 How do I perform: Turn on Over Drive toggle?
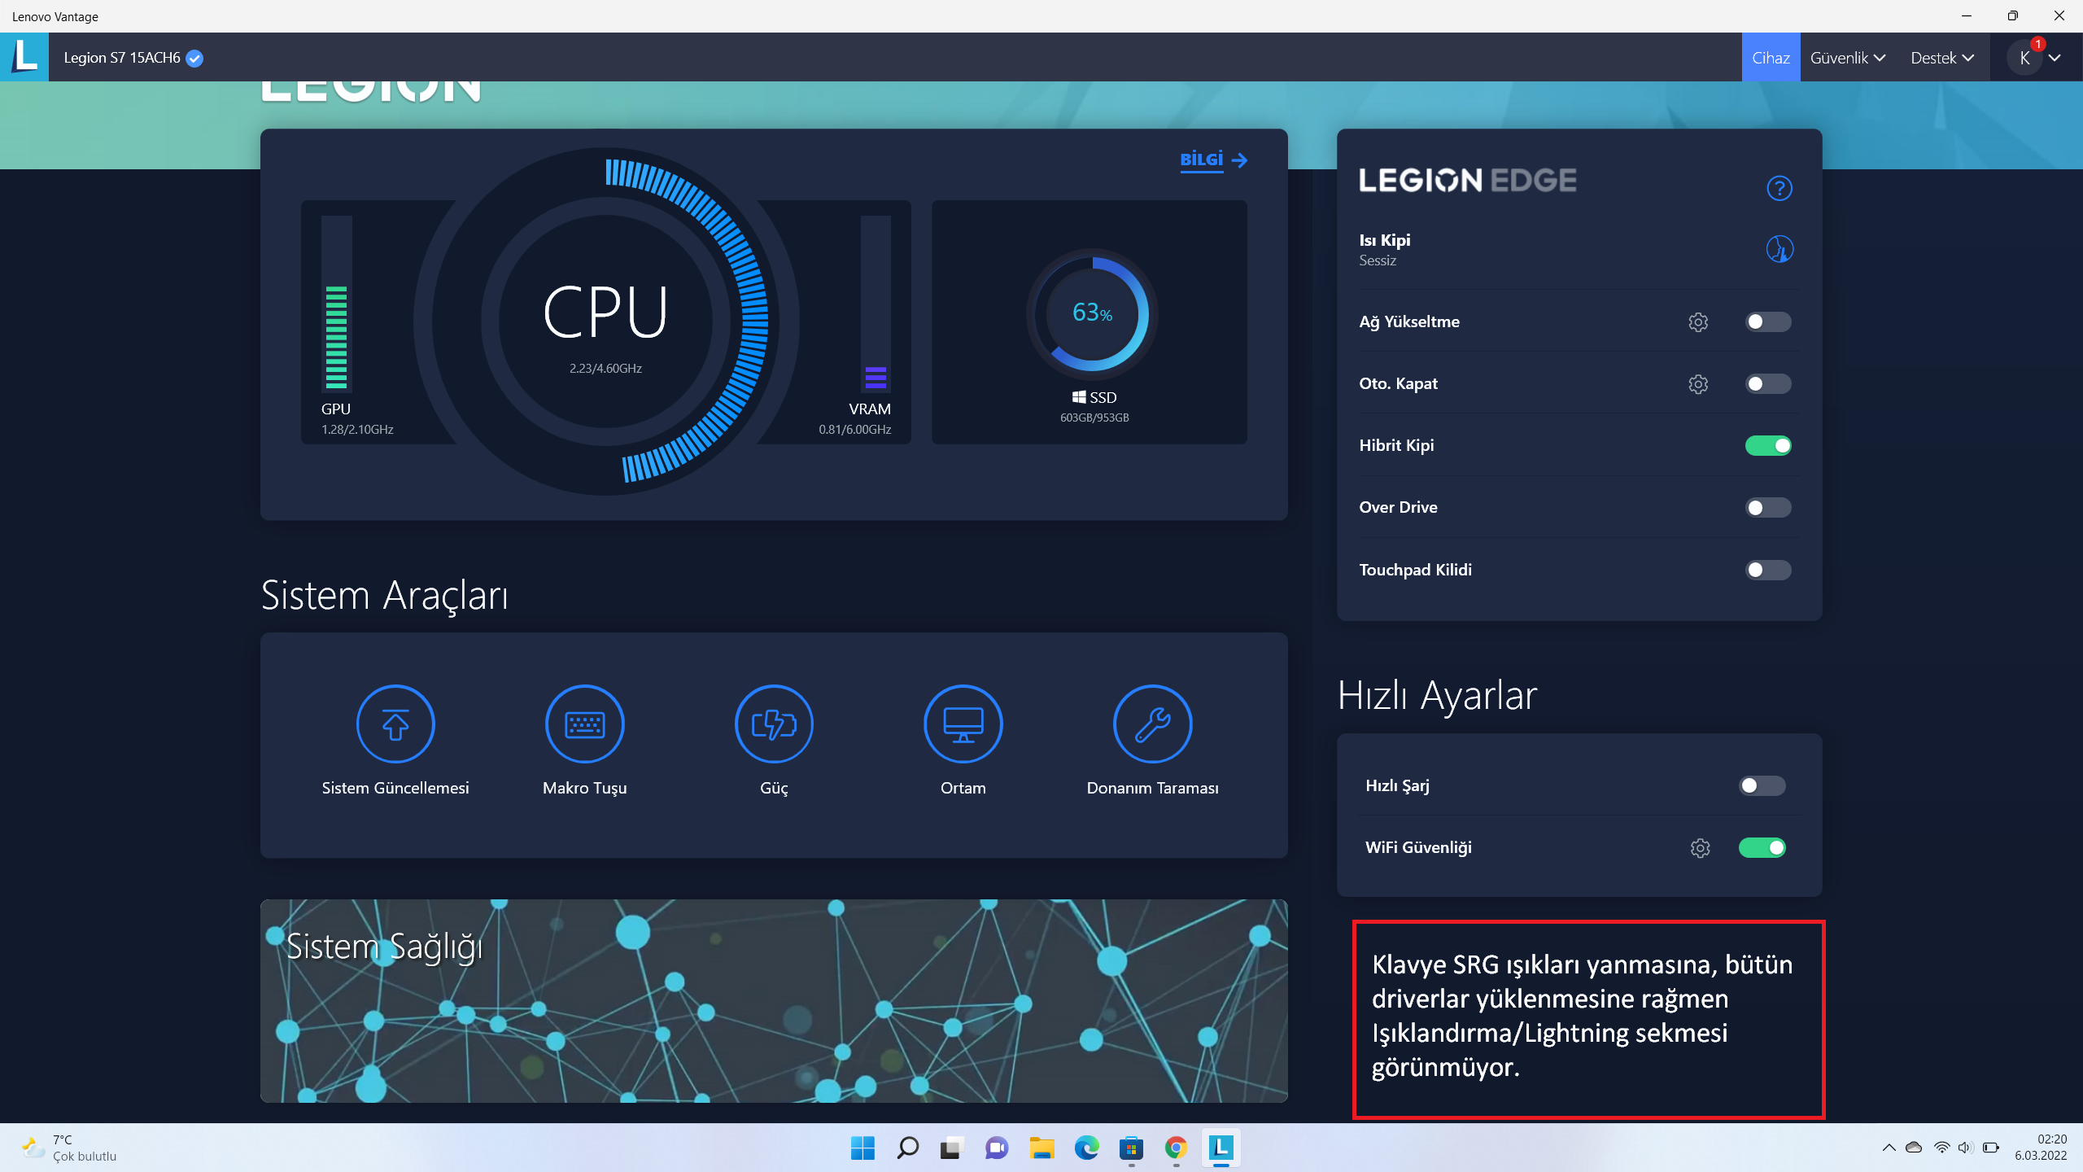[x=1767, y=508]
